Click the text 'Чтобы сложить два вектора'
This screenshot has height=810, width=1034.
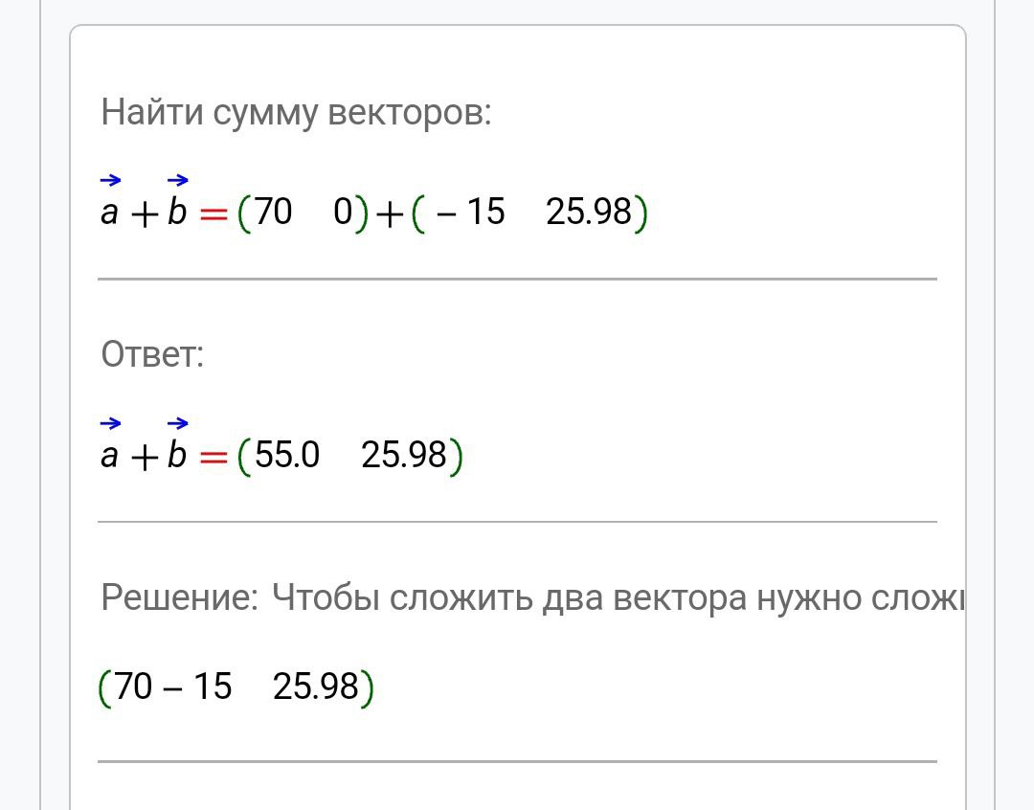(508, 598)
